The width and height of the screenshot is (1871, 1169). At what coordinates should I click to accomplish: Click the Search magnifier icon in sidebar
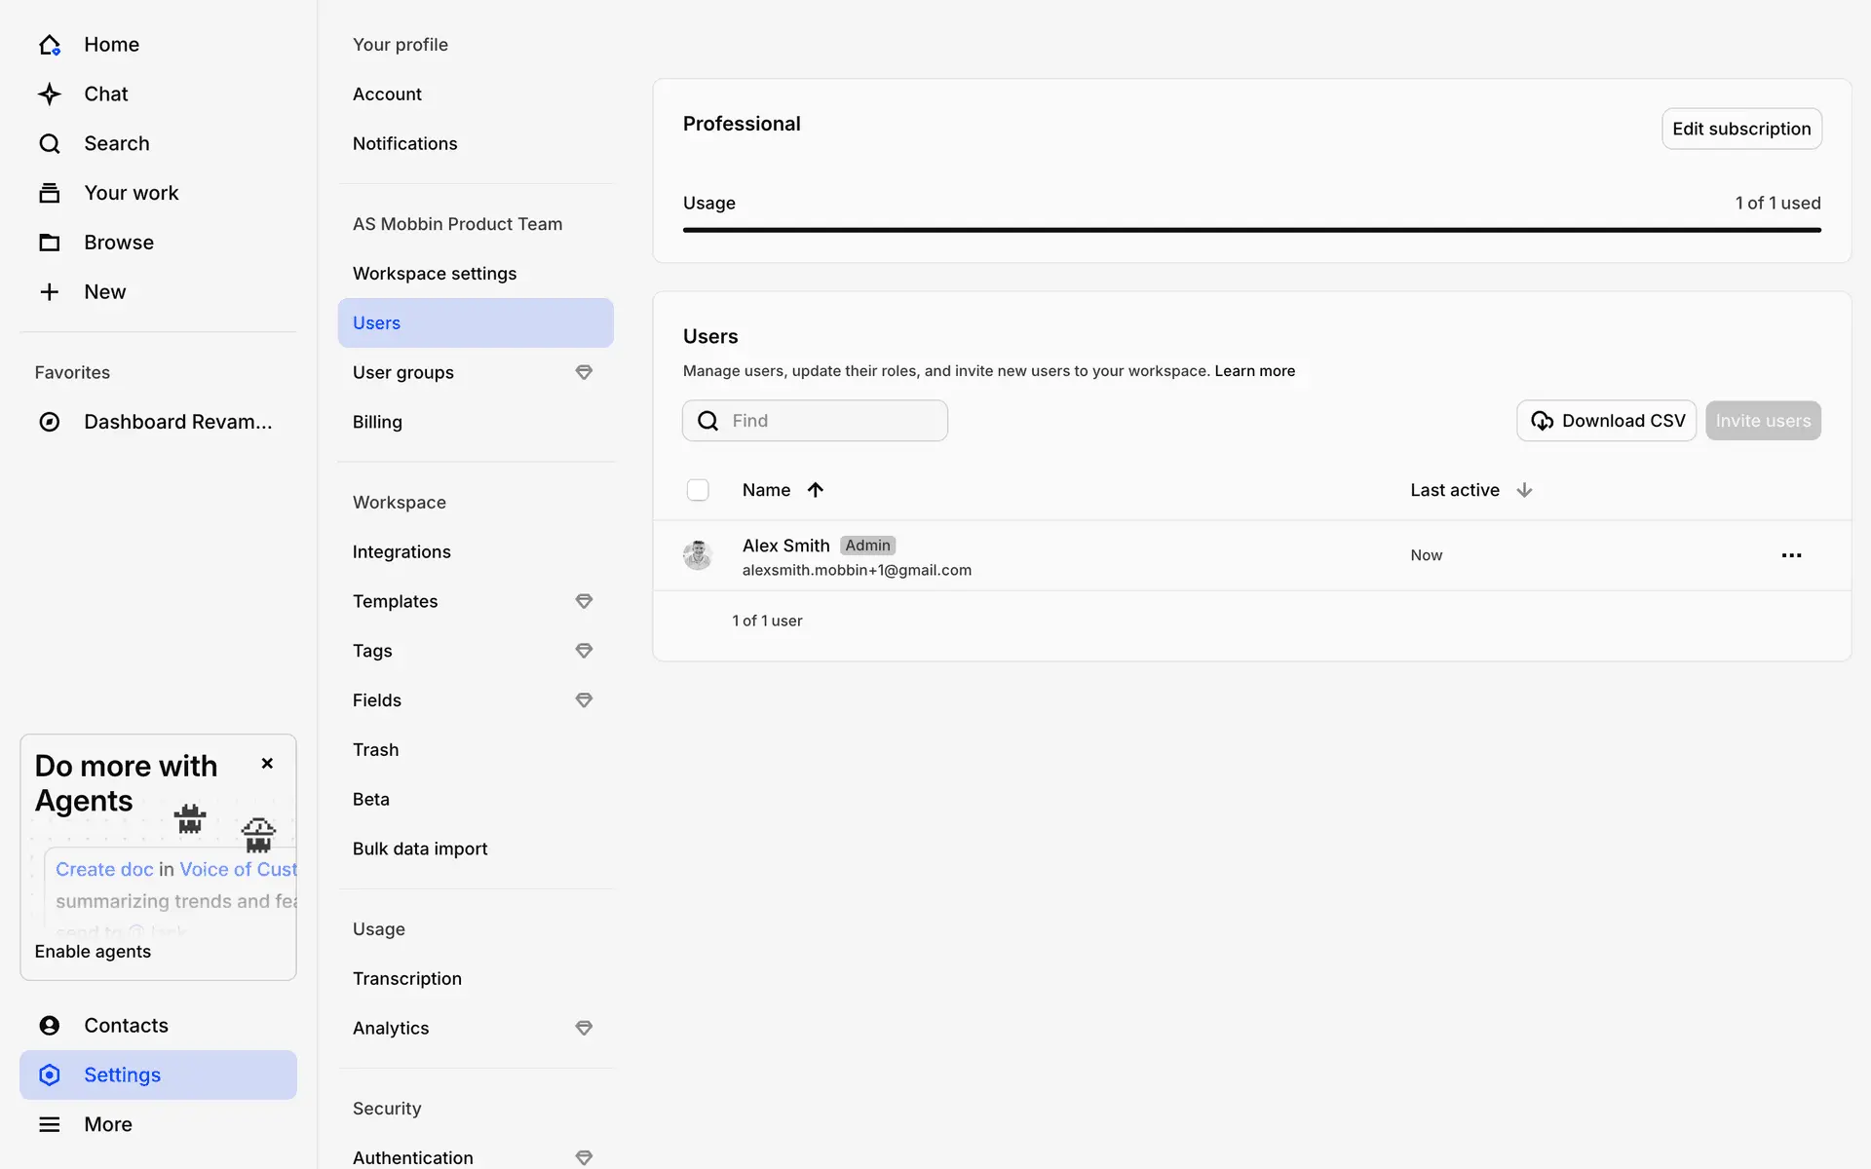50,144
